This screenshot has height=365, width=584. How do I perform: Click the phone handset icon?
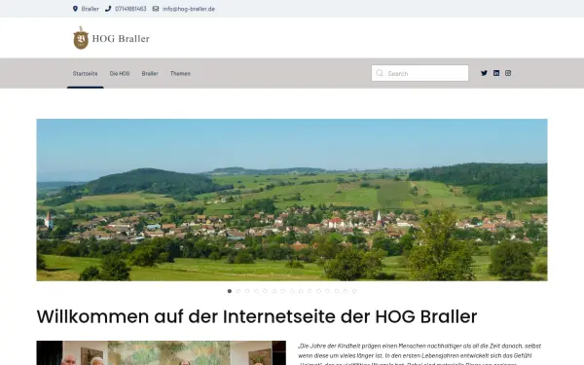click(x=108, y=9)
